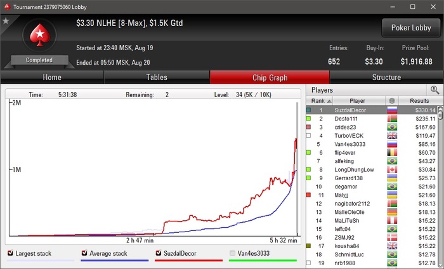444x269 pixels.
Task: Click the red marker beside Malyjj
Action: tap(308, 195)
